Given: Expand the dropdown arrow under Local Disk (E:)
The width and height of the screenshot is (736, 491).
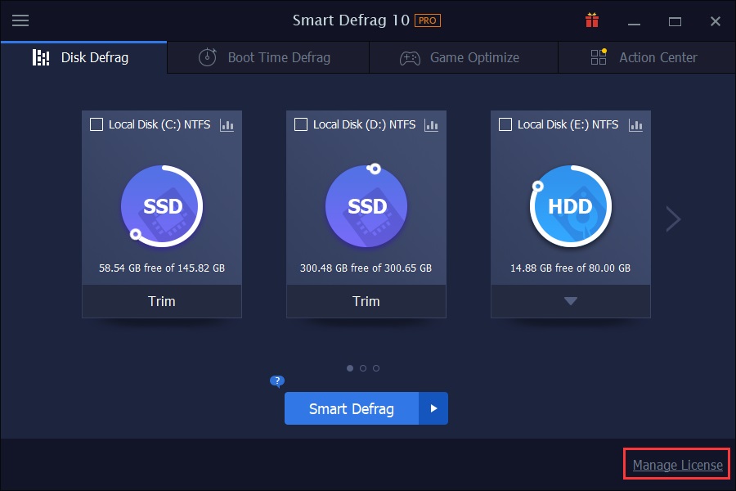Looking at the screenshot, I should 571,301.
